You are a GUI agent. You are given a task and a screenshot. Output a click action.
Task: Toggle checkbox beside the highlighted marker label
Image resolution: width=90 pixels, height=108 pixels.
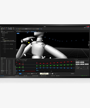click(6, 71)
